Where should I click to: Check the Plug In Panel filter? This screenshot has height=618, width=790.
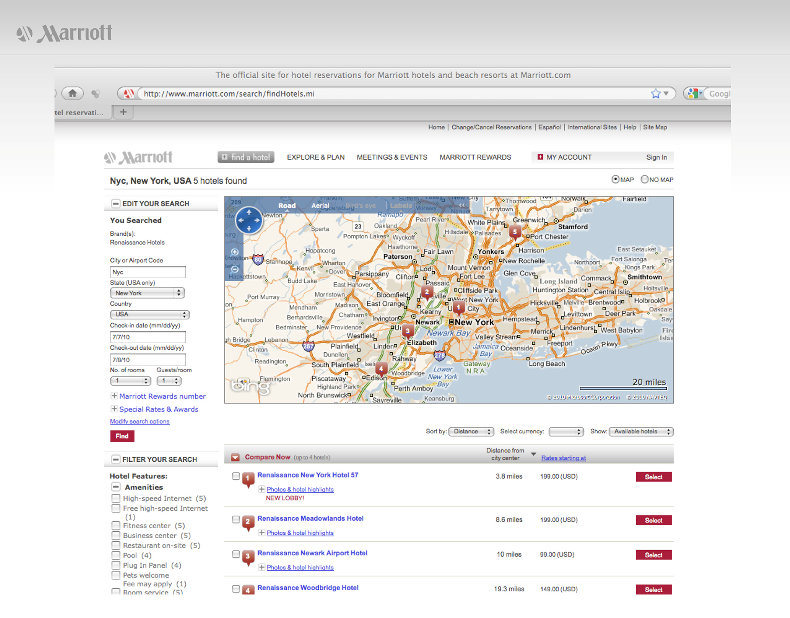116,565
